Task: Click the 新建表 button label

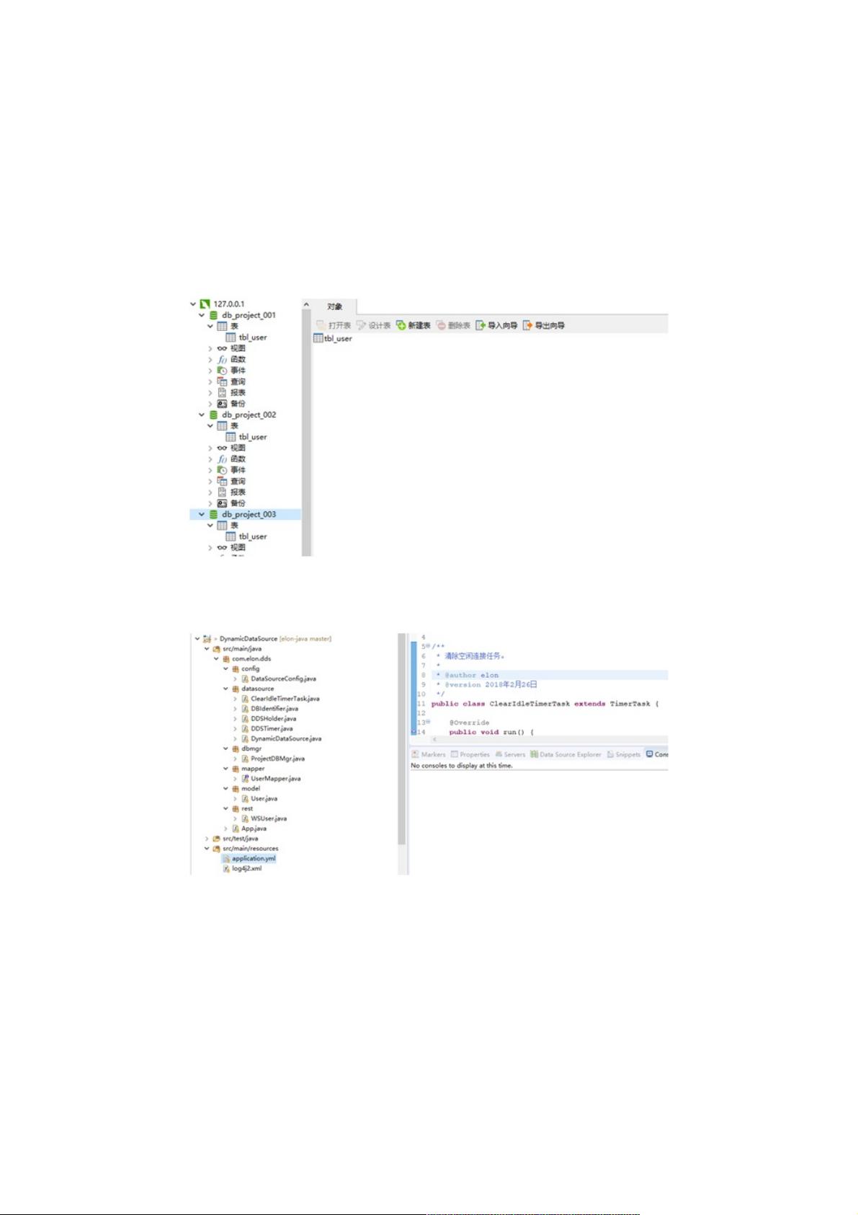Action: [x=419, y=326]
